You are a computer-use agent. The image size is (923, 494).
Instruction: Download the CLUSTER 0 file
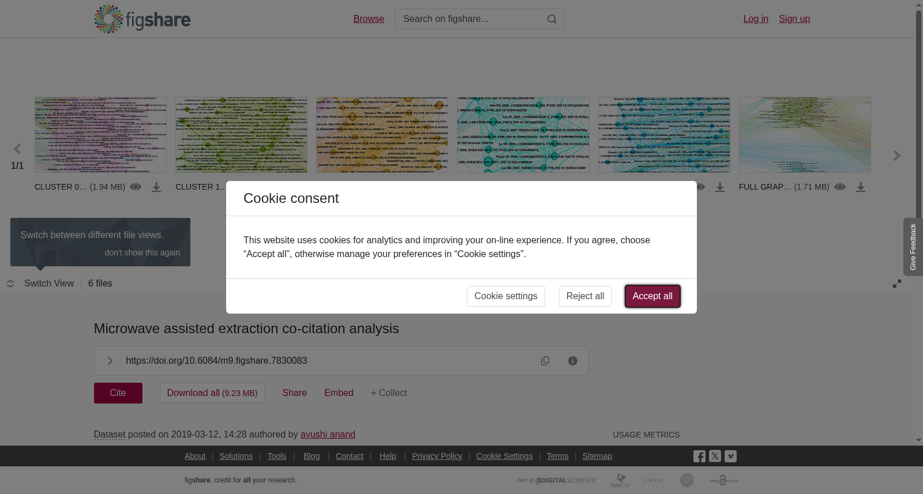[x=156, y=187]
